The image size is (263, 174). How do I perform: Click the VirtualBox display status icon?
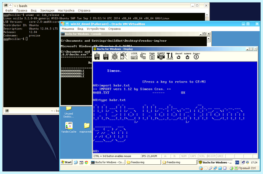[225, 168]
